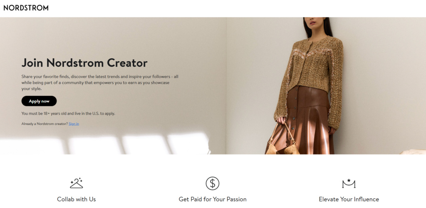Click the model's hand holding the bag
This screenshot has width=426, height=208.
click(x=282, y=121)
